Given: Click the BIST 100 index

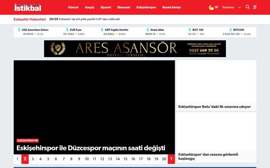Looking at the screenshot, I should [196, 32].
